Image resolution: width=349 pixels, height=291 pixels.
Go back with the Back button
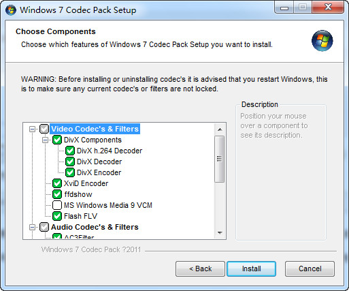click(200, 269)
